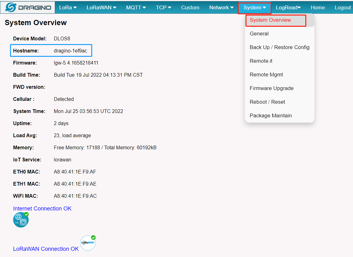This screenshot has width=353, height=257.
Task: Open Package Maintain menu entry
Action: (279, 116)
